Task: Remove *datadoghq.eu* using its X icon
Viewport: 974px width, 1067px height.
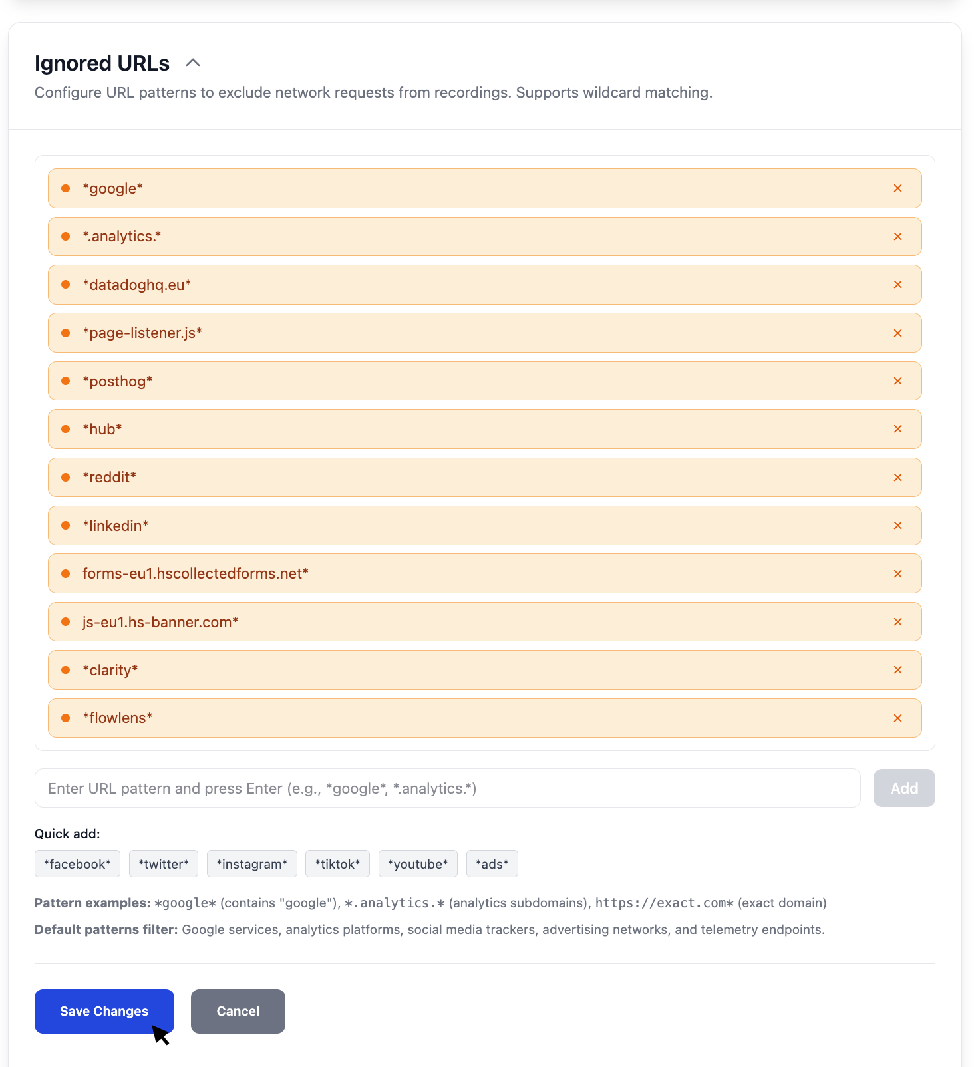Action: click(x=897, y=285)
